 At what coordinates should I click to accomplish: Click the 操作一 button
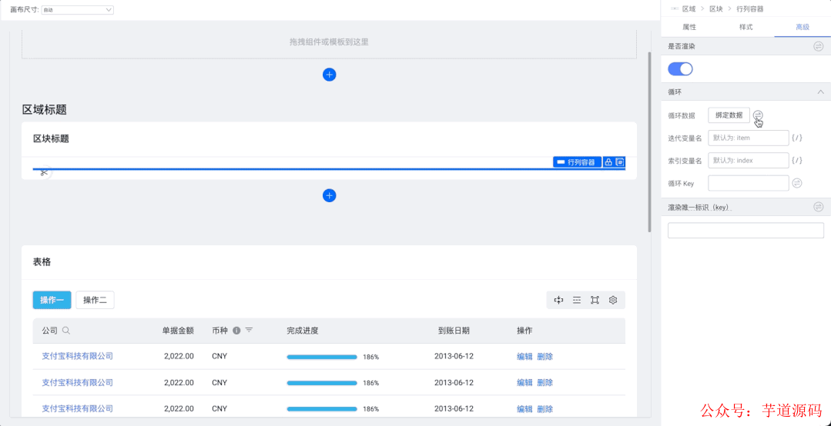pyautogui.click(x=52, y=300)
